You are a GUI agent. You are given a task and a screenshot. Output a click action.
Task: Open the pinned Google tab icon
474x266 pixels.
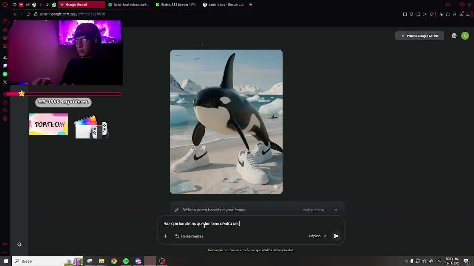34,5
